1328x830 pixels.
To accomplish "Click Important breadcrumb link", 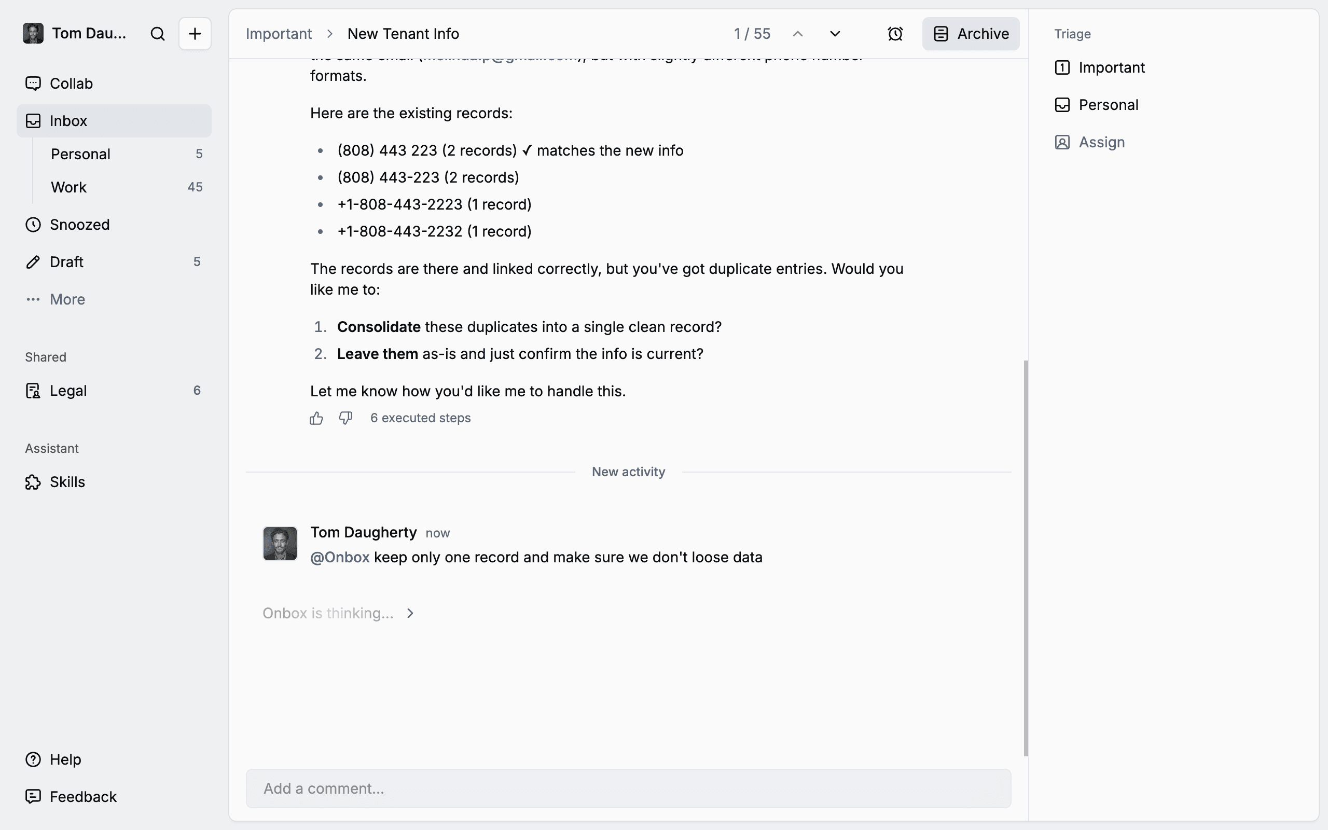I will click(x=279, y=34).
